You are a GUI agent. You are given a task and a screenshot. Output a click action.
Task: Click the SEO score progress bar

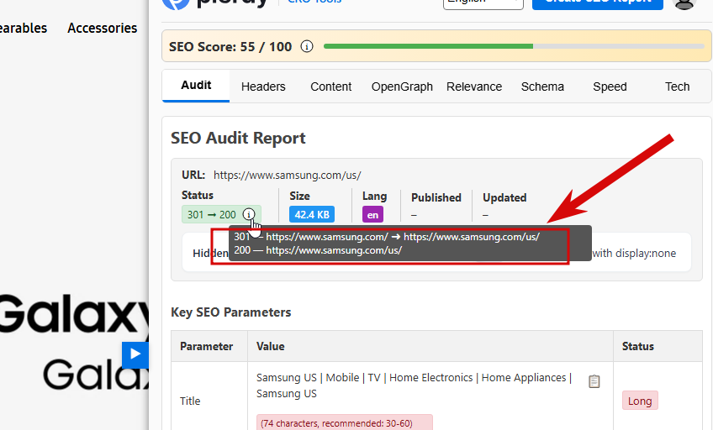pos(514,46)
